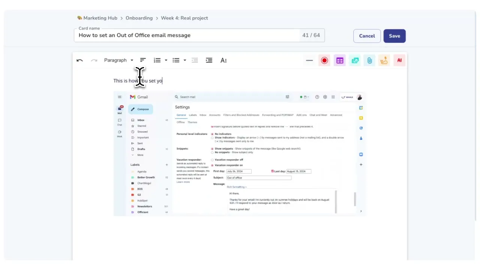The width and height of the screenshot is (480, 270).
Task: Click the Better Growth label in Gmail screenshot
Action: click(x=146, y=177)
